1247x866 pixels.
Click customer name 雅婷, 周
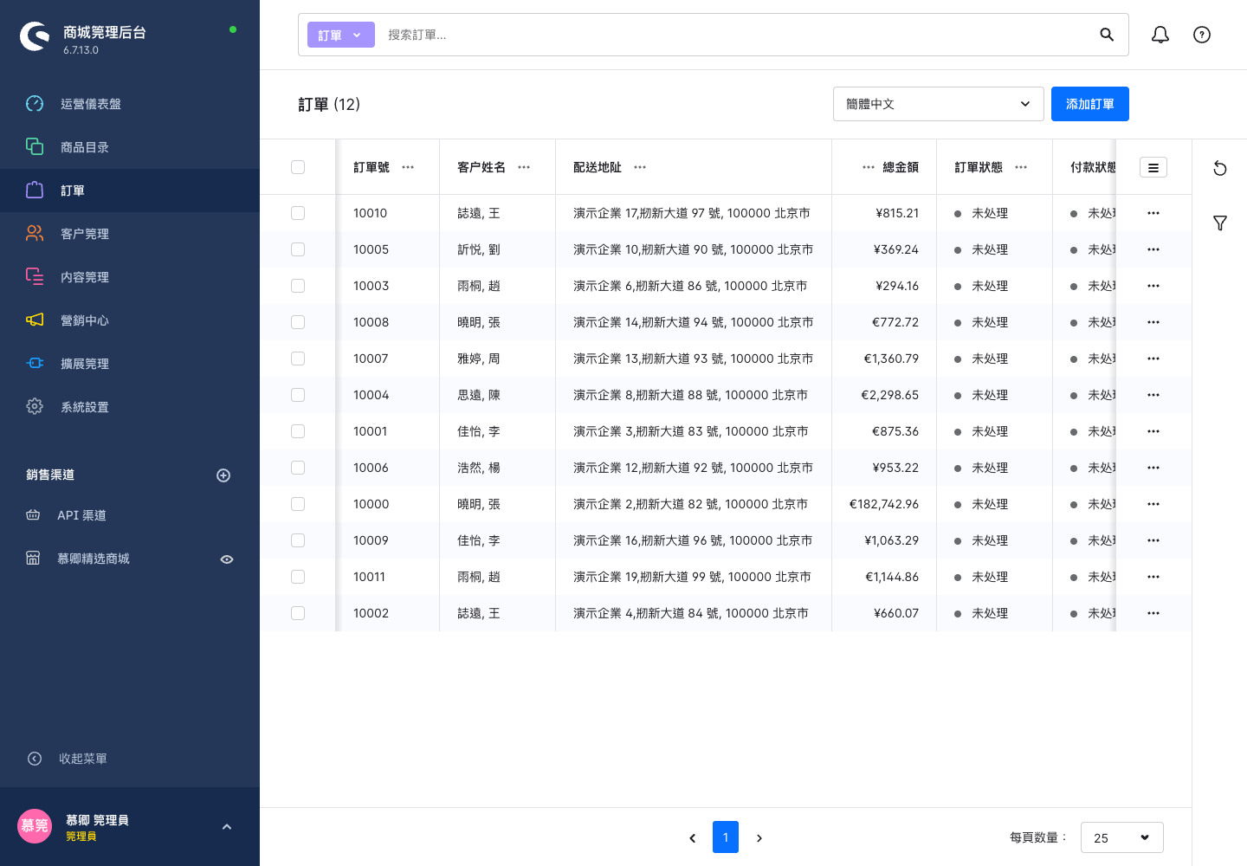(x=479, y=359)
